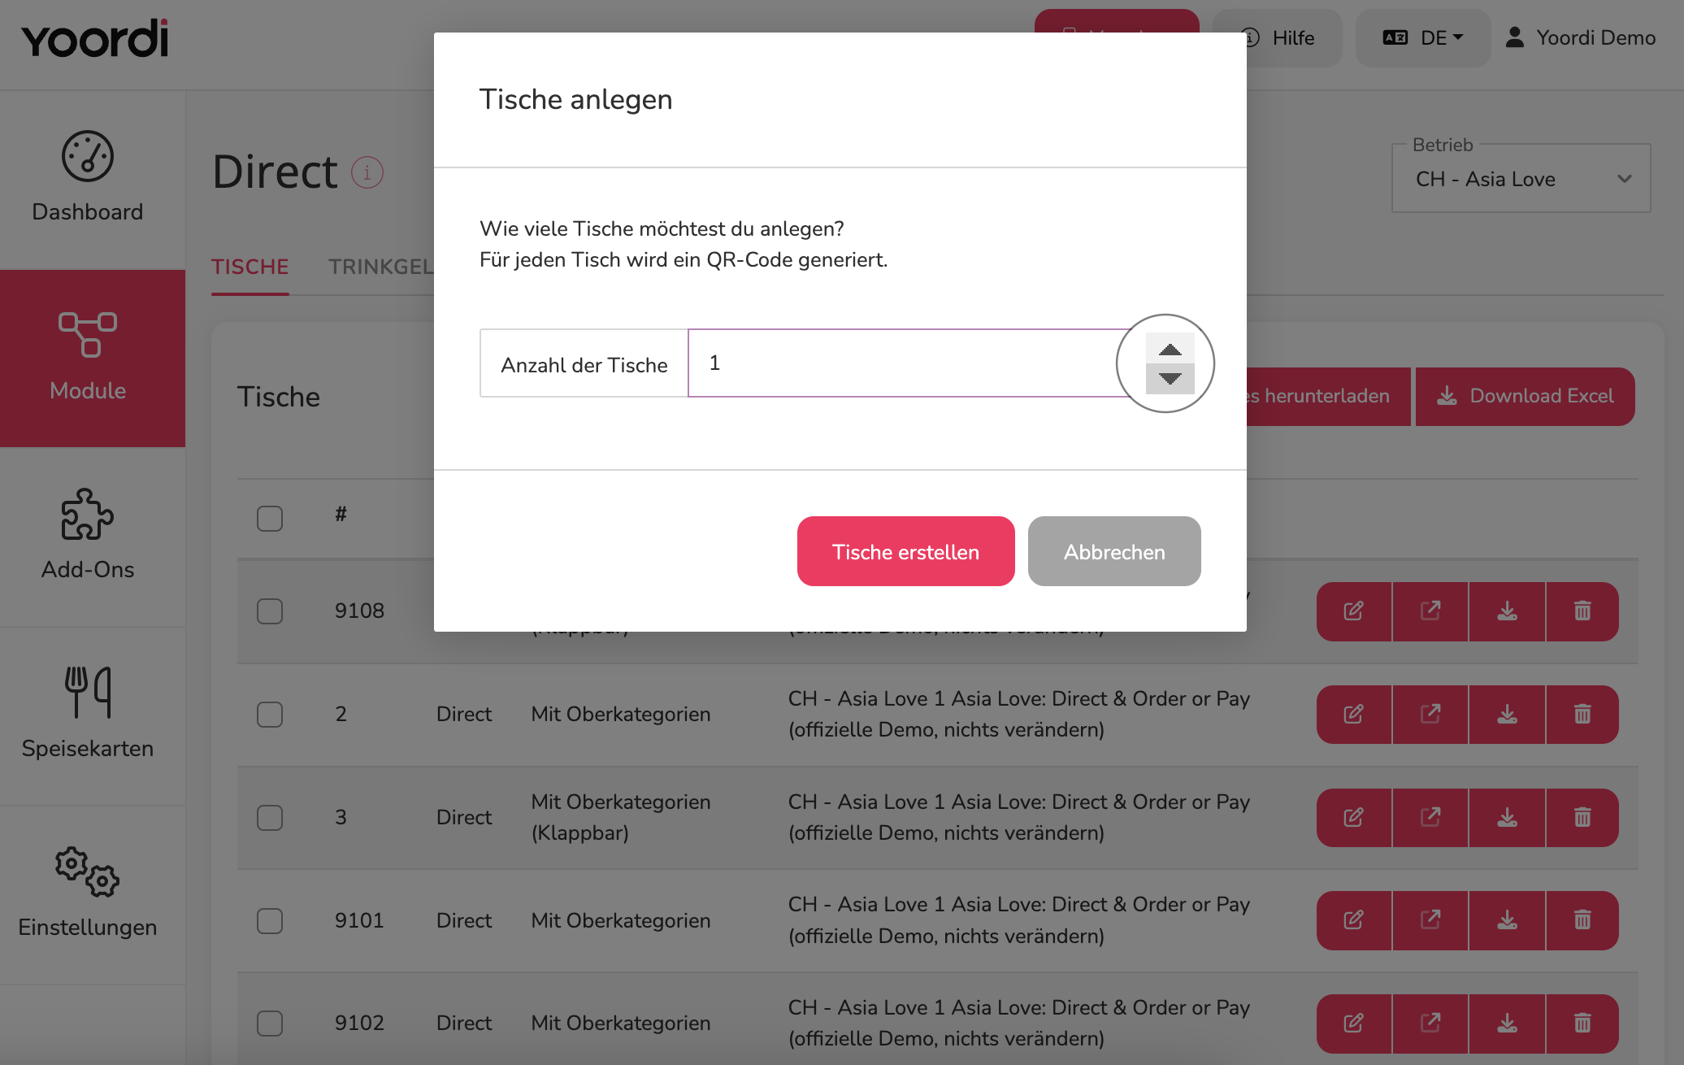Open the DE language dropdown
This screenshot has width=1684, height=1065.
pos(1422,38)
